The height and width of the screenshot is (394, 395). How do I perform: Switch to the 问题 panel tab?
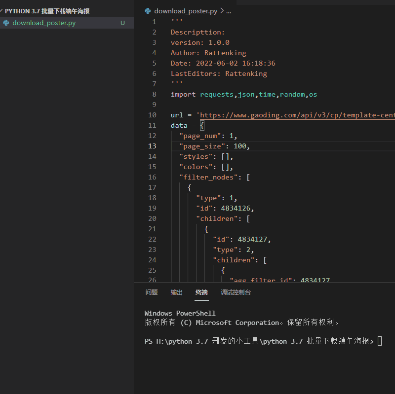152,292
